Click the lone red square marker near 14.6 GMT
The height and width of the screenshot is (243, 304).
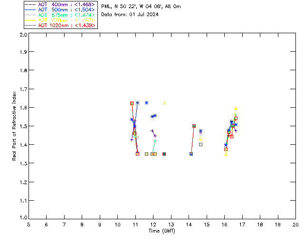tap(200, 145)
